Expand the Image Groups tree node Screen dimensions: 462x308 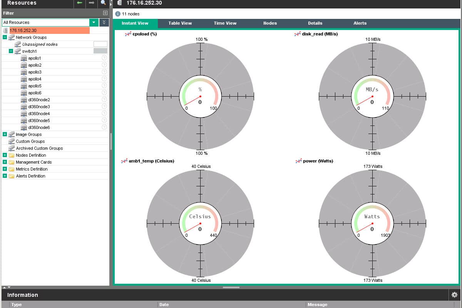(x=5, y=134)
